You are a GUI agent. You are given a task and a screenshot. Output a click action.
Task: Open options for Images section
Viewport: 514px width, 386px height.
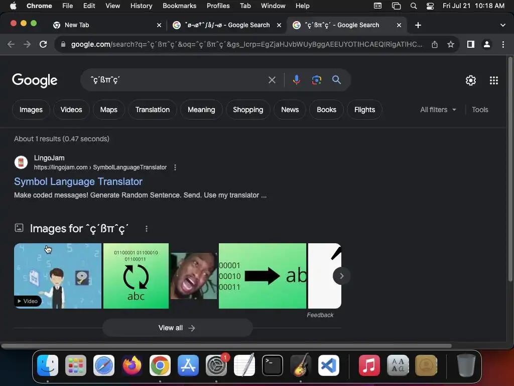coord(147,229)
